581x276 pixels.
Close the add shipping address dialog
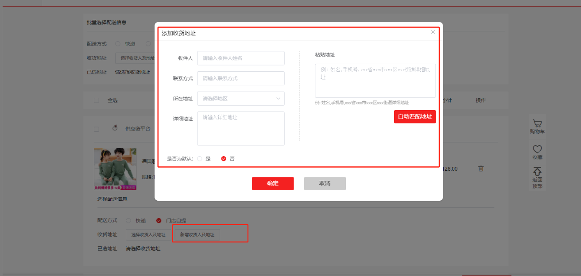pos(433,32)
